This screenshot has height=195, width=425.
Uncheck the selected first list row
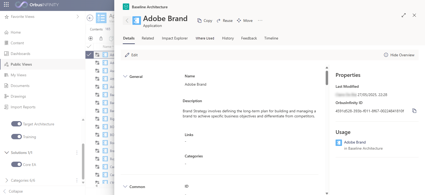89,55
